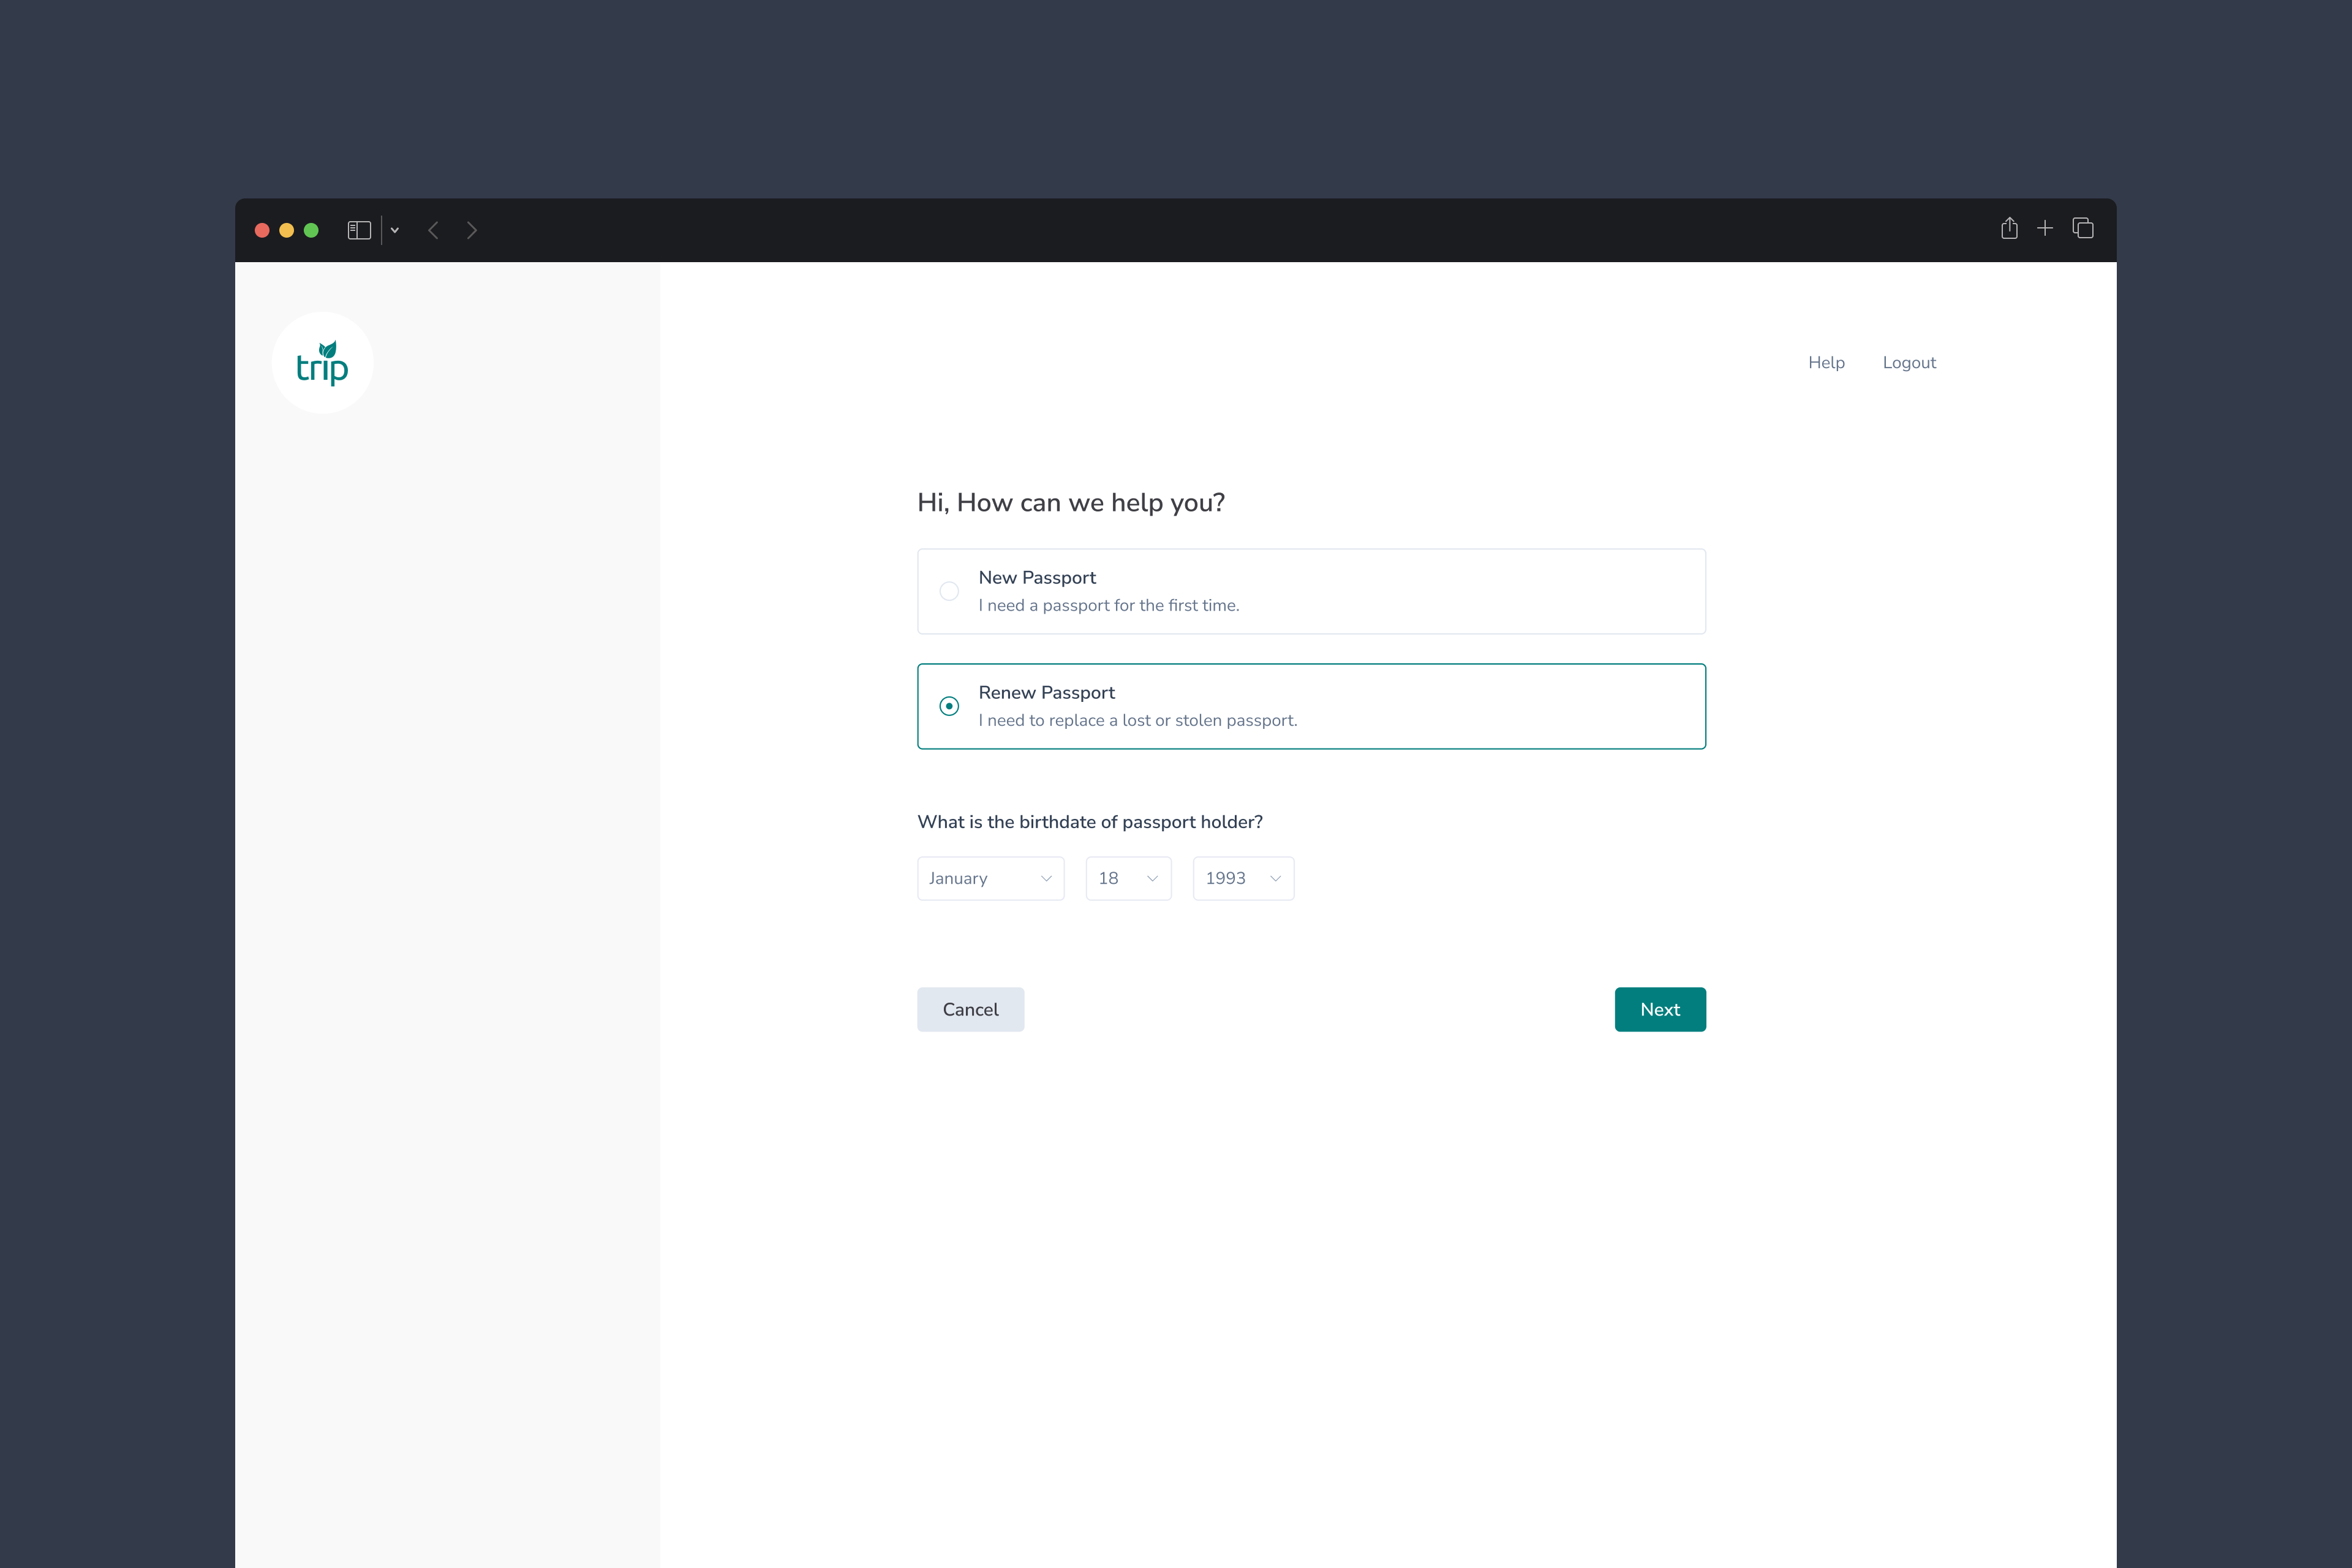Viewport: 2352px width, 1568px height.
Task: Open the Help link
Action: pos(1826,363)
